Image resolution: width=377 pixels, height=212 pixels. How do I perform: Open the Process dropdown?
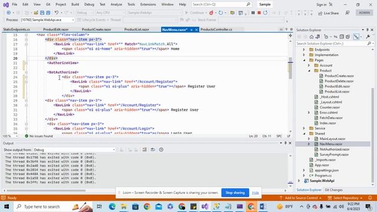(47, 20)
